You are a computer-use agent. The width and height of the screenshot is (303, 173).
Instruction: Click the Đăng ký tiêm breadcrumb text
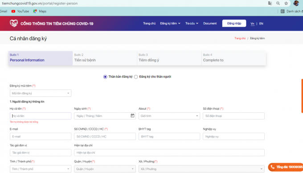(x=258, y=38)
